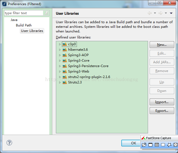This screenshot has height=153, width=178.
Task: Select the Spring3-Persistence-Core library label
Action: coord(88,66)
